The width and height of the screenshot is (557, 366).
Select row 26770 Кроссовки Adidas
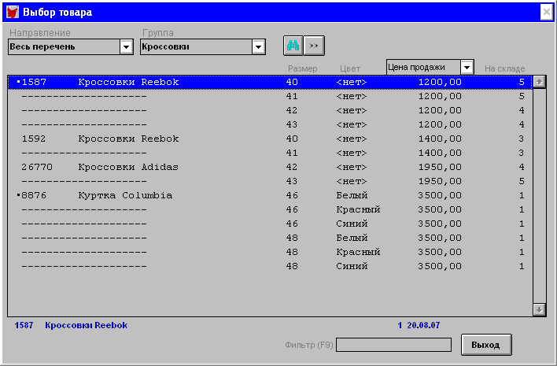click(x=270, y=167)
